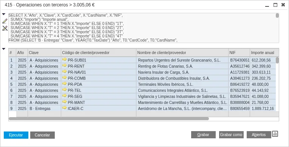Select row number 9
Image resolution: width=289 pixels, height=147 pixels.
click(12, 108)
